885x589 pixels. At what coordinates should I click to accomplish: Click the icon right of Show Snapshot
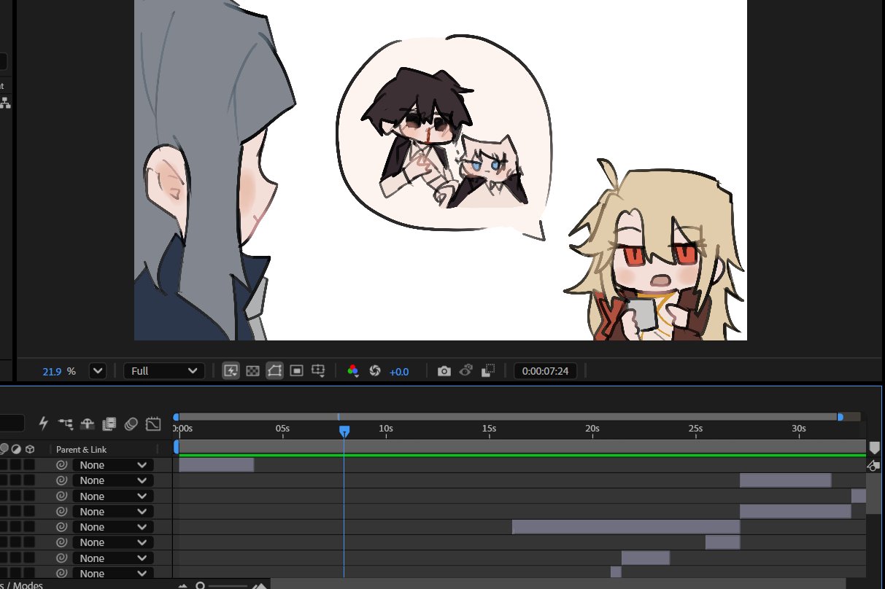pyautogui.click(x=489, y=371)
